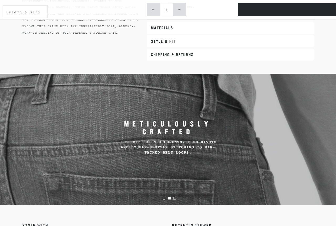Click the minus quantity icon
336x226 pixels.
click(x=180, y=10)
